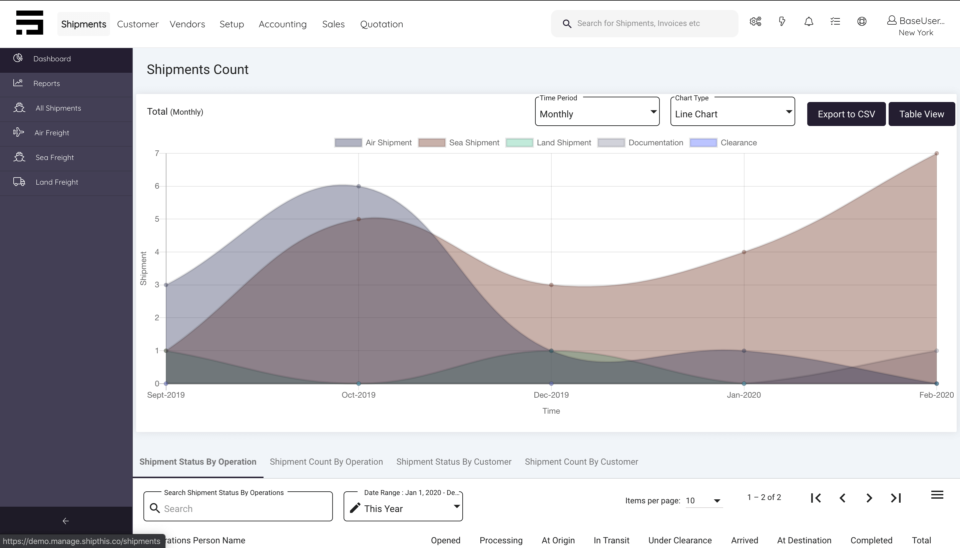
Task: Open the quick actions lightning icon
Action: pyautogui.click(x=782, y=21)
